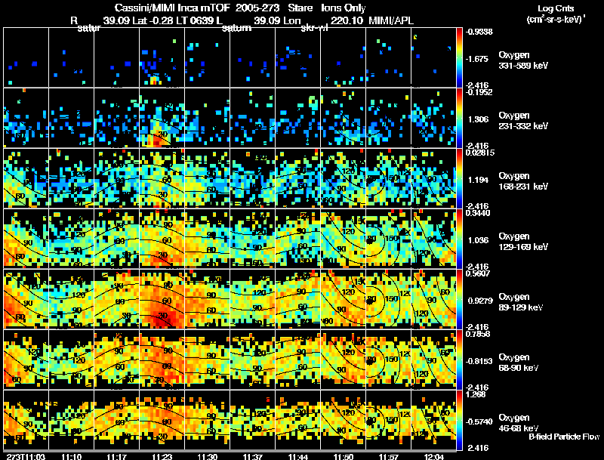Screen dimensions: 604x460
Task: Click the 'Cassini/MIMI Inca mTOF' title text
Action: [x=172, y=8]
